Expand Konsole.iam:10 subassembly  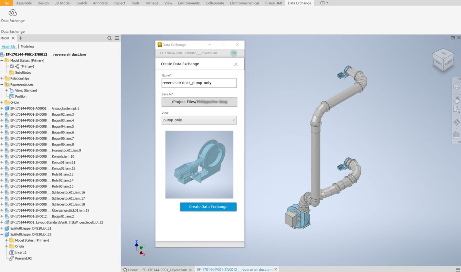[x=2, y=156]
